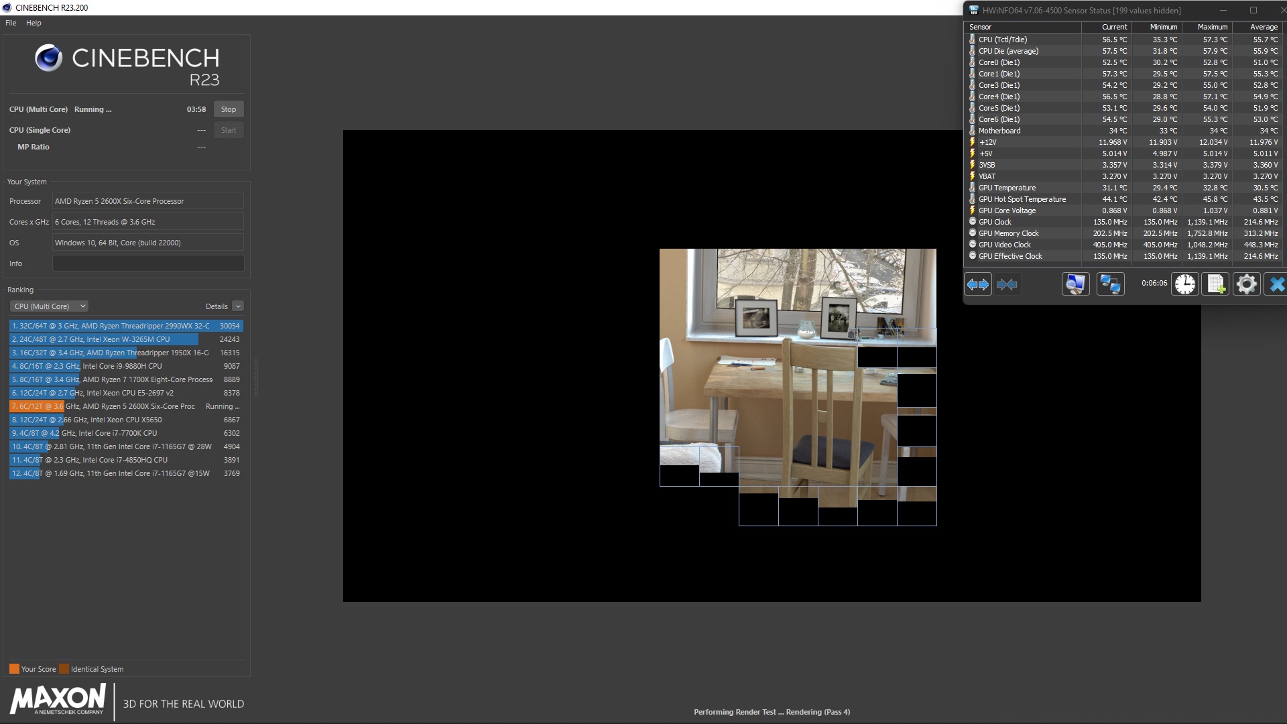Select ranking row Threadripper 1950X 16-C
The image size is (1287, 724).
(x=126, y=353)
